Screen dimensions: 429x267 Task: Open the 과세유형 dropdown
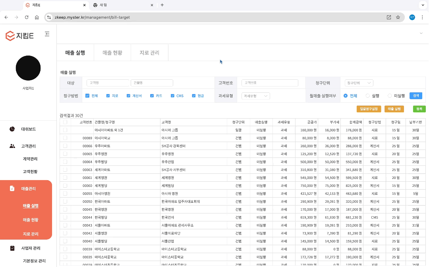tap(255, 96)
